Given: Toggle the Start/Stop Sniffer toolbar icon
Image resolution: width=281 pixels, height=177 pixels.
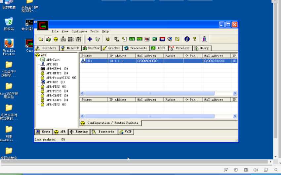Looking at the screenshot, I should 48,39.
